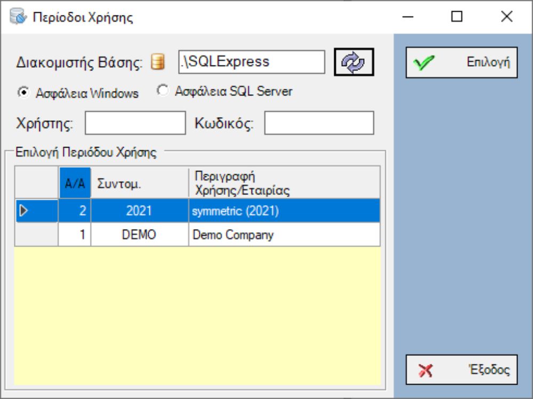Click the Επιλογή button with green checkmark

pyautogui.click(x=461, y=62)
